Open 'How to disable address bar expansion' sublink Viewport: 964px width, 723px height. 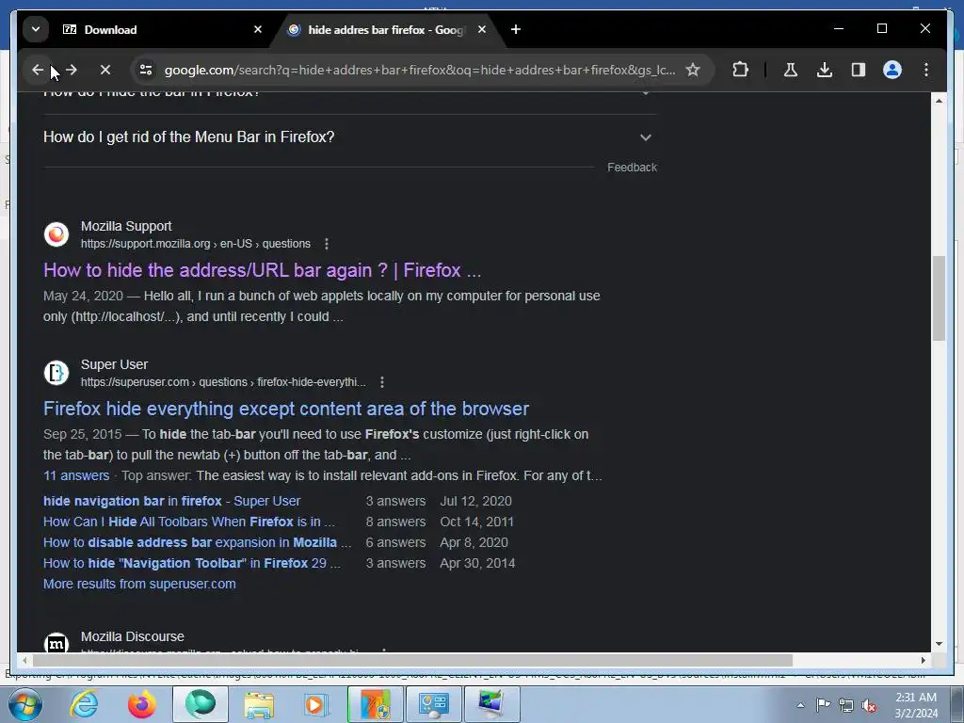pos(197,542)
